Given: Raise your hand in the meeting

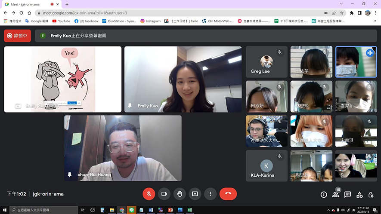Looking at the screenshot, I should click(180, 194).
